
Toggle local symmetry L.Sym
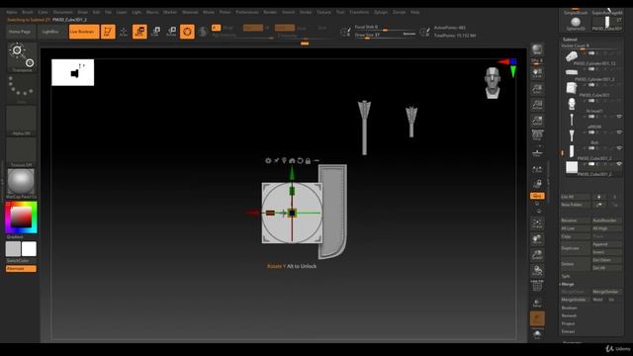[537, 169]
